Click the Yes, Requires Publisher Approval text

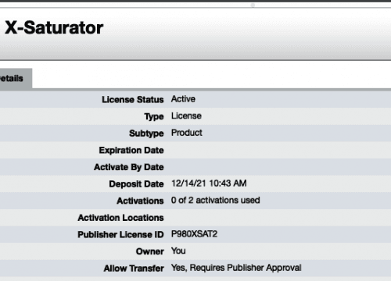coord(236,268)
